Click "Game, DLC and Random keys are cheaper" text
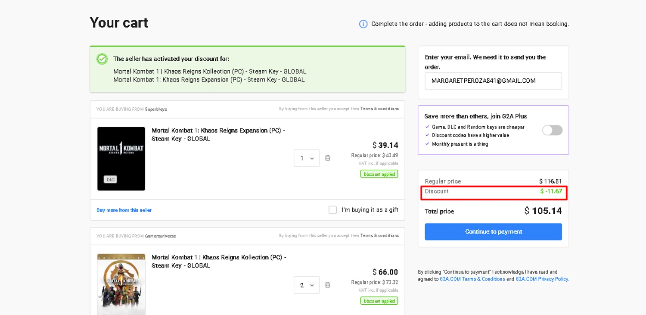 tap(478, 127)
